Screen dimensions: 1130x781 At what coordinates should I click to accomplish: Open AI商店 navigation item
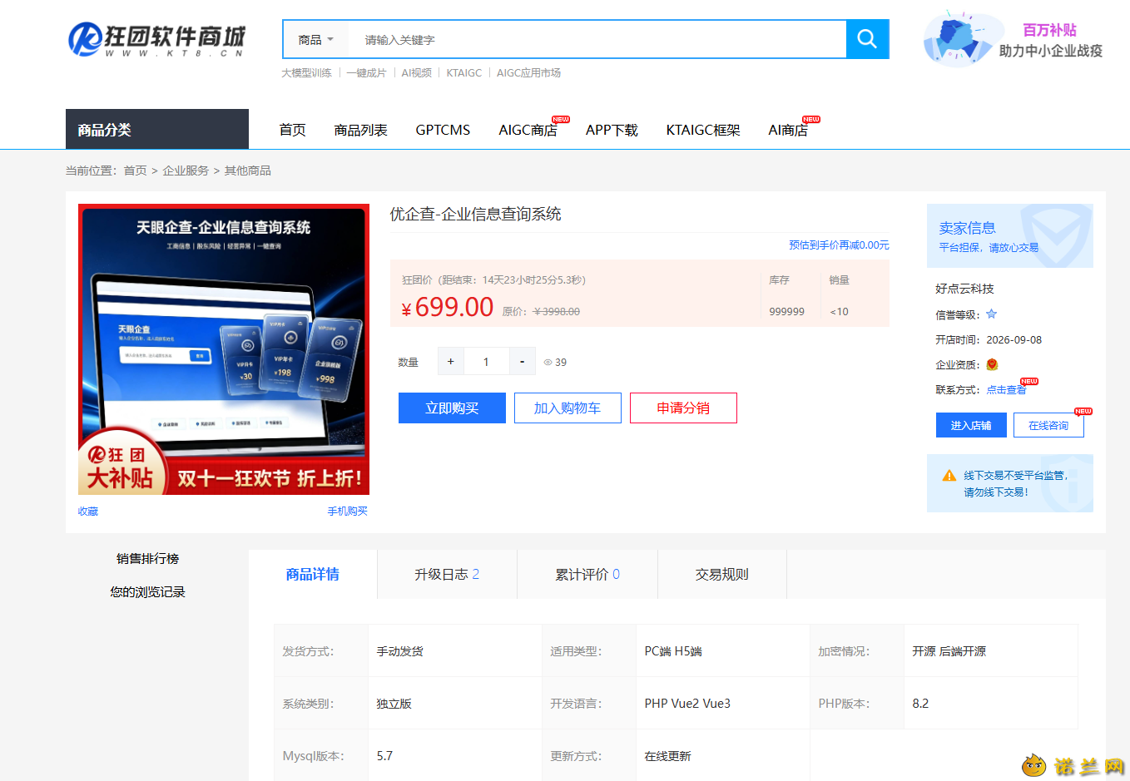click(x=788, y=130)
